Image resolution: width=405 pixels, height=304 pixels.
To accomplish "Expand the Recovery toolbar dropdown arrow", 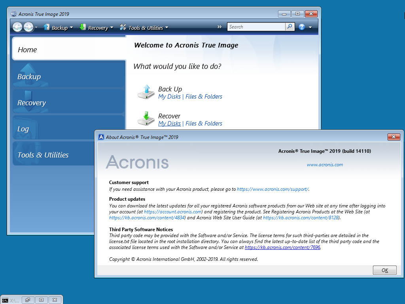I will pyautogui.click(x=112, y=27).
